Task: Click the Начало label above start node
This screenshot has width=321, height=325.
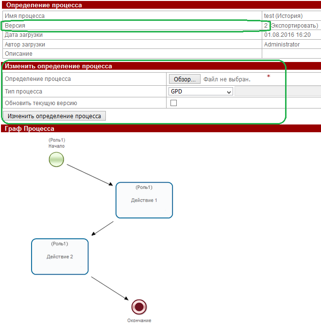Action: [x=56, y=146]
